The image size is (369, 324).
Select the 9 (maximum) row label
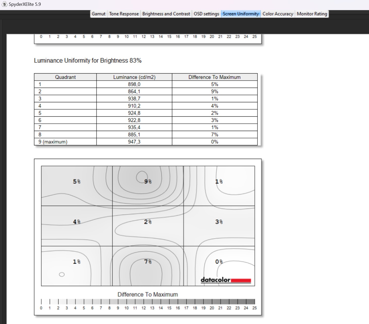53,142
